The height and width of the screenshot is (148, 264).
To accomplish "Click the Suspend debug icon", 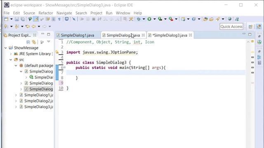I will (88, 19).
